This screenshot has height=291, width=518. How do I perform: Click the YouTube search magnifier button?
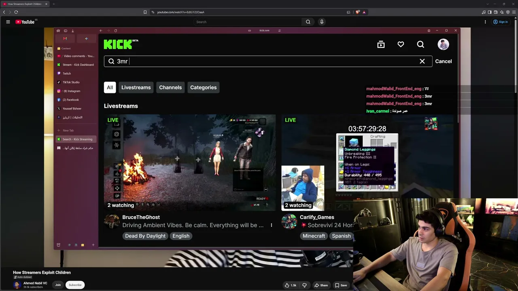[x=308, y=22]
